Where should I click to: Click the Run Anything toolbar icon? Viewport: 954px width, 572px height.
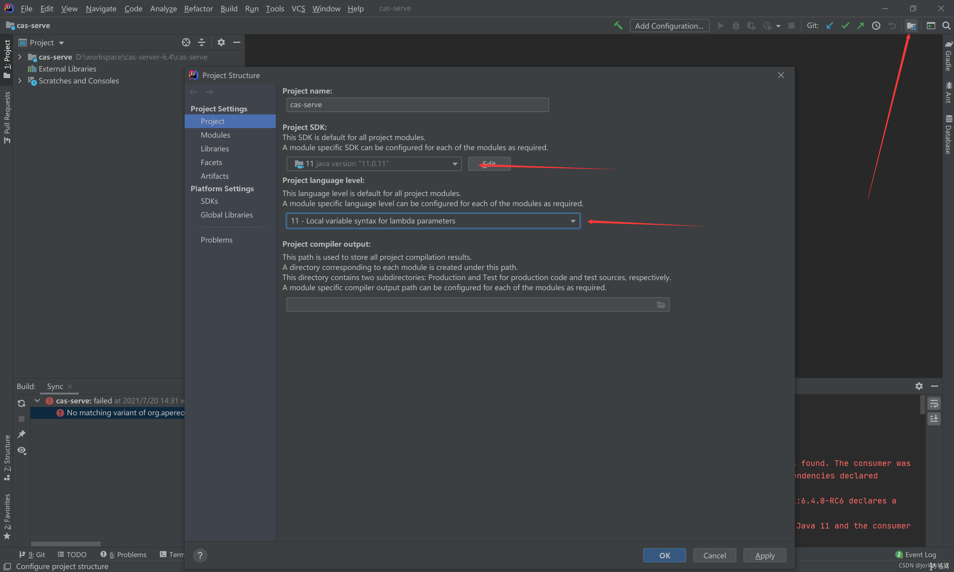[931, 26]
